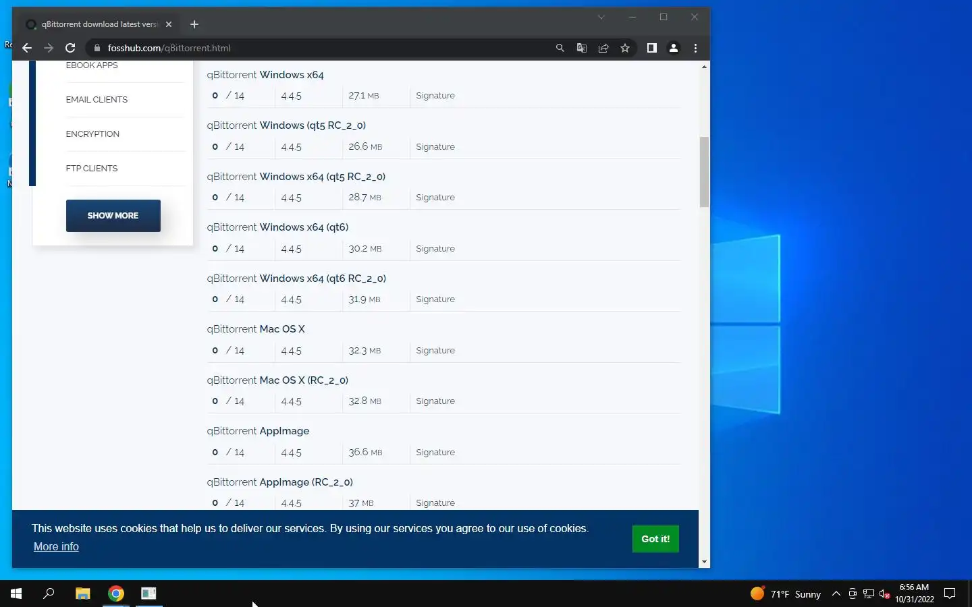This screenshot has height=607, width=972.
Task: Download qBittorrent AppImage
Action: tap(258, 431)
